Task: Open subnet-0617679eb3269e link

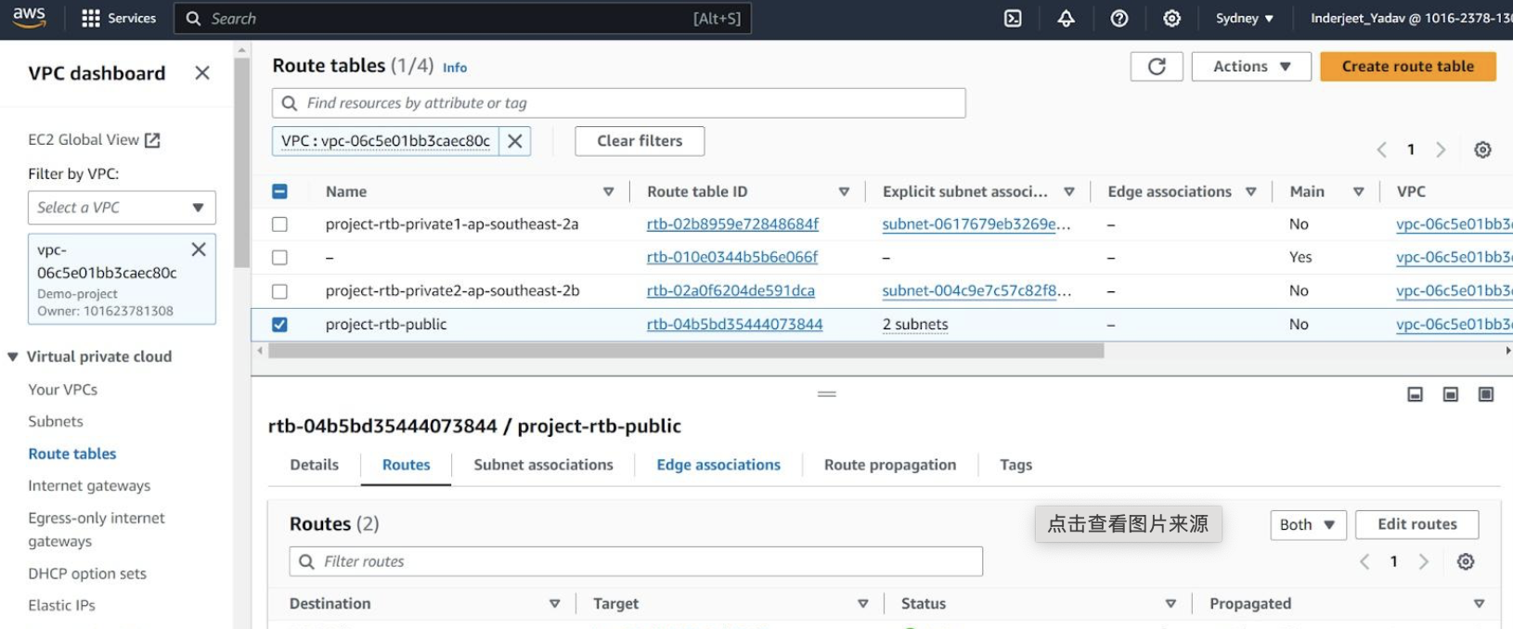Action: tap(976, 225)
